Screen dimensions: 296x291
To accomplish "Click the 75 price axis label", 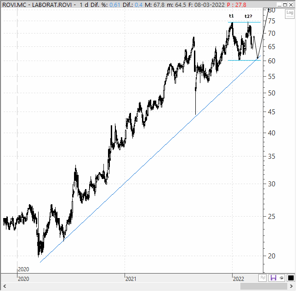I will [x=272, y=21].
